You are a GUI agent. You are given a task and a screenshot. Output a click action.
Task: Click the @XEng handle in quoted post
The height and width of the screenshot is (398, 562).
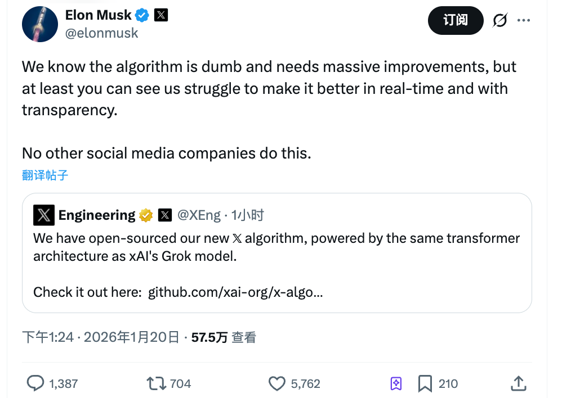point(199,215)
